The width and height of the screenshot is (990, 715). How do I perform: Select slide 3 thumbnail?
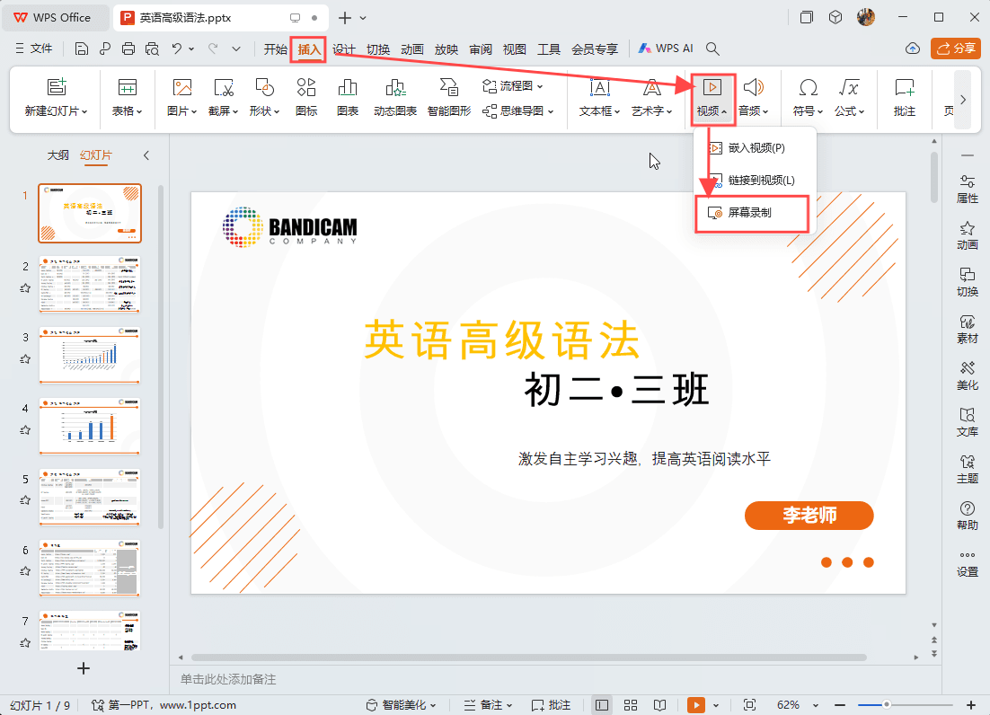coord(89,356)
